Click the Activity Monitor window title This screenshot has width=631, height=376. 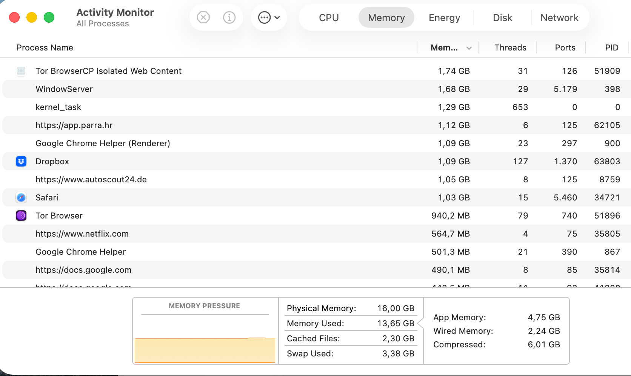coord(115,12)
